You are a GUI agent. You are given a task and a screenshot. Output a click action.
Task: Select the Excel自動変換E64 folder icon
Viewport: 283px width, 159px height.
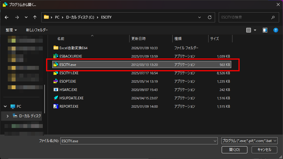tap(56, 48)
